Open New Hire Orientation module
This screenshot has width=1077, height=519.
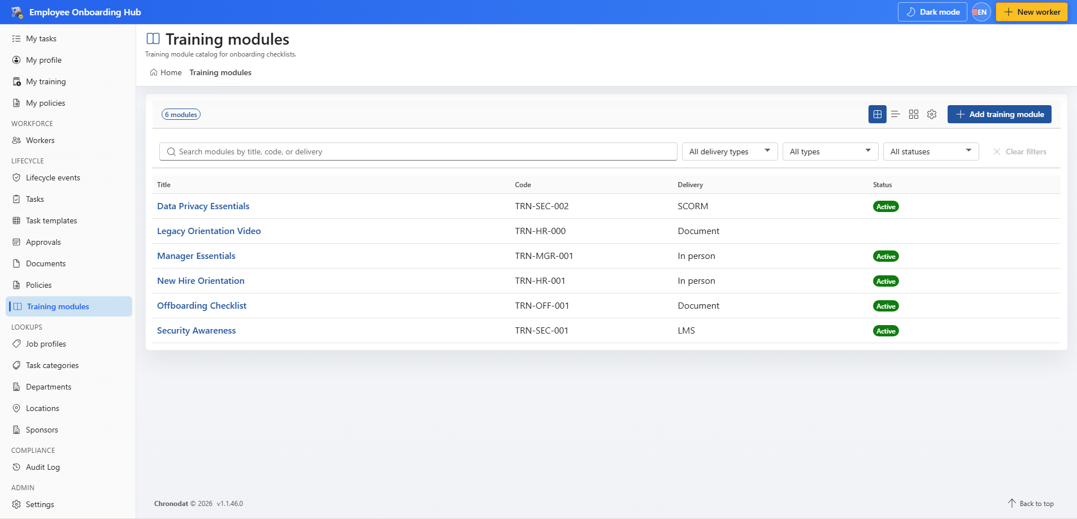201,281
